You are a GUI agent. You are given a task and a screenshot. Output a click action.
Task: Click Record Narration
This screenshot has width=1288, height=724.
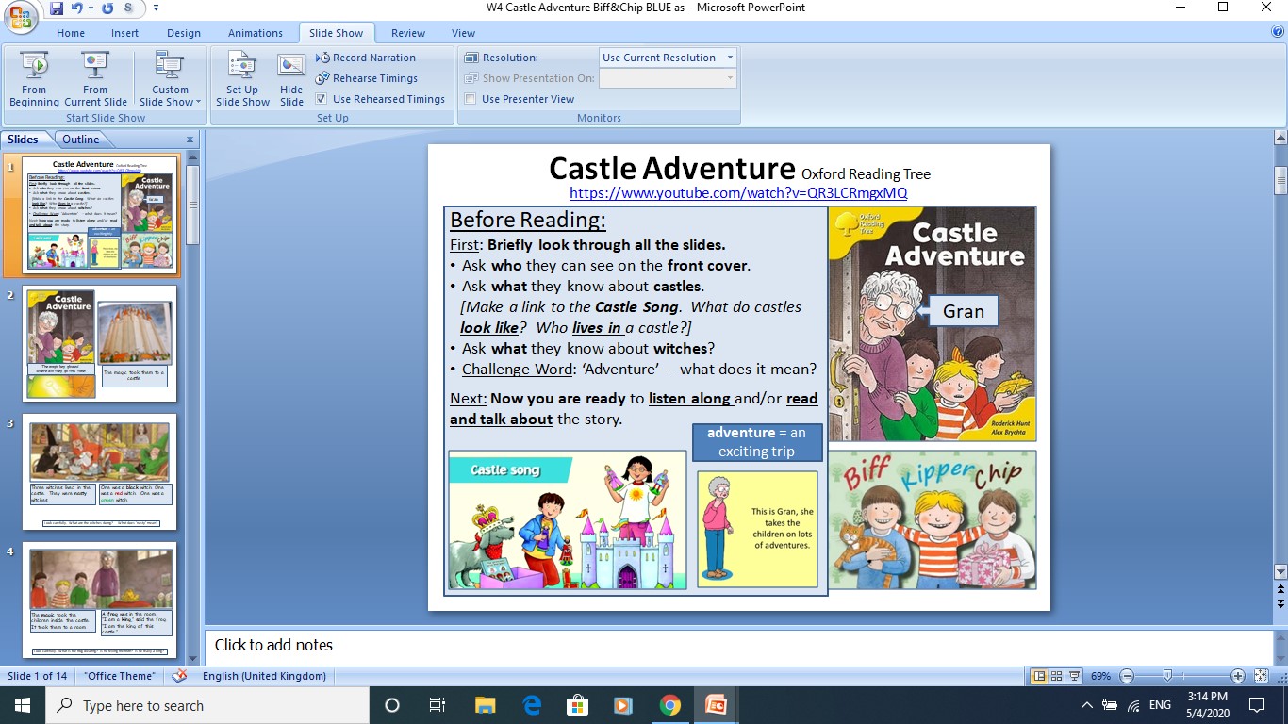click(x=366, y=58)
